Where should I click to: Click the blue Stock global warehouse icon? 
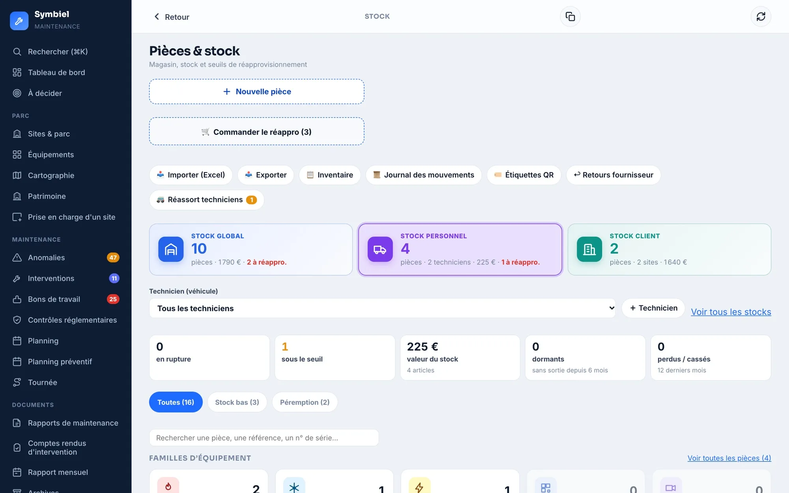point(171,249)
